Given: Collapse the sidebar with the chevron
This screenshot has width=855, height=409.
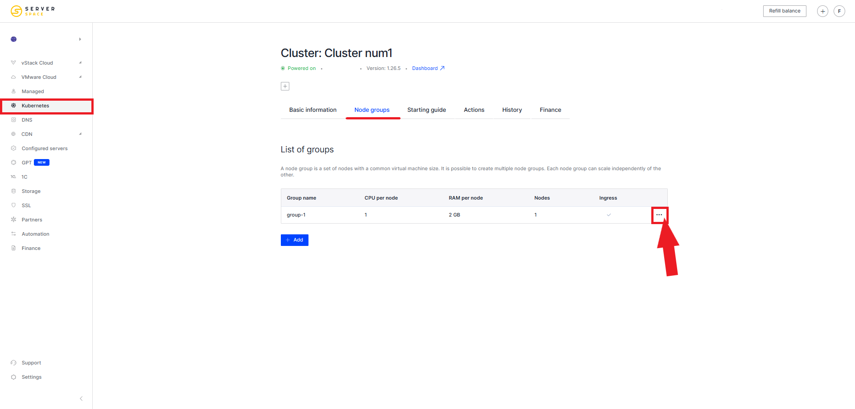Looking at the screenshot, I should [81, 398].
